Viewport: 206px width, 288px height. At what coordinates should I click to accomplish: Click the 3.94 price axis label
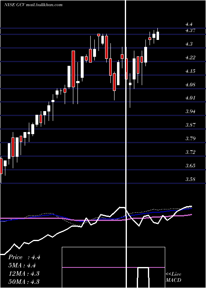[190, 111]
